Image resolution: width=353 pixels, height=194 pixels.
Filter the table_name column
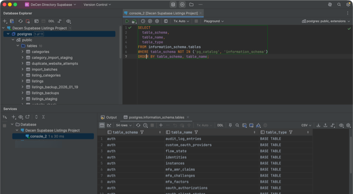click(196, 132)
